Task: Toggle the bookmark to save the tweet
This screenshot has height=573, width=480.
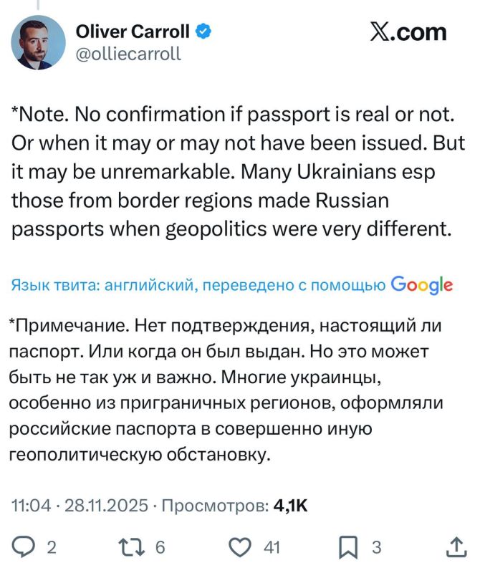Action: click(349, 546)
